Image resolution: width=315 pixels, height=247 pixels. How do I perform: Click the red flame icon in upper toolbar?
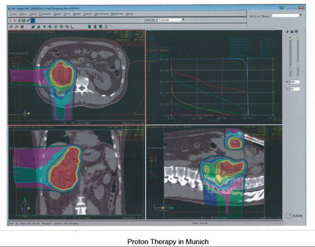[14, 21]
